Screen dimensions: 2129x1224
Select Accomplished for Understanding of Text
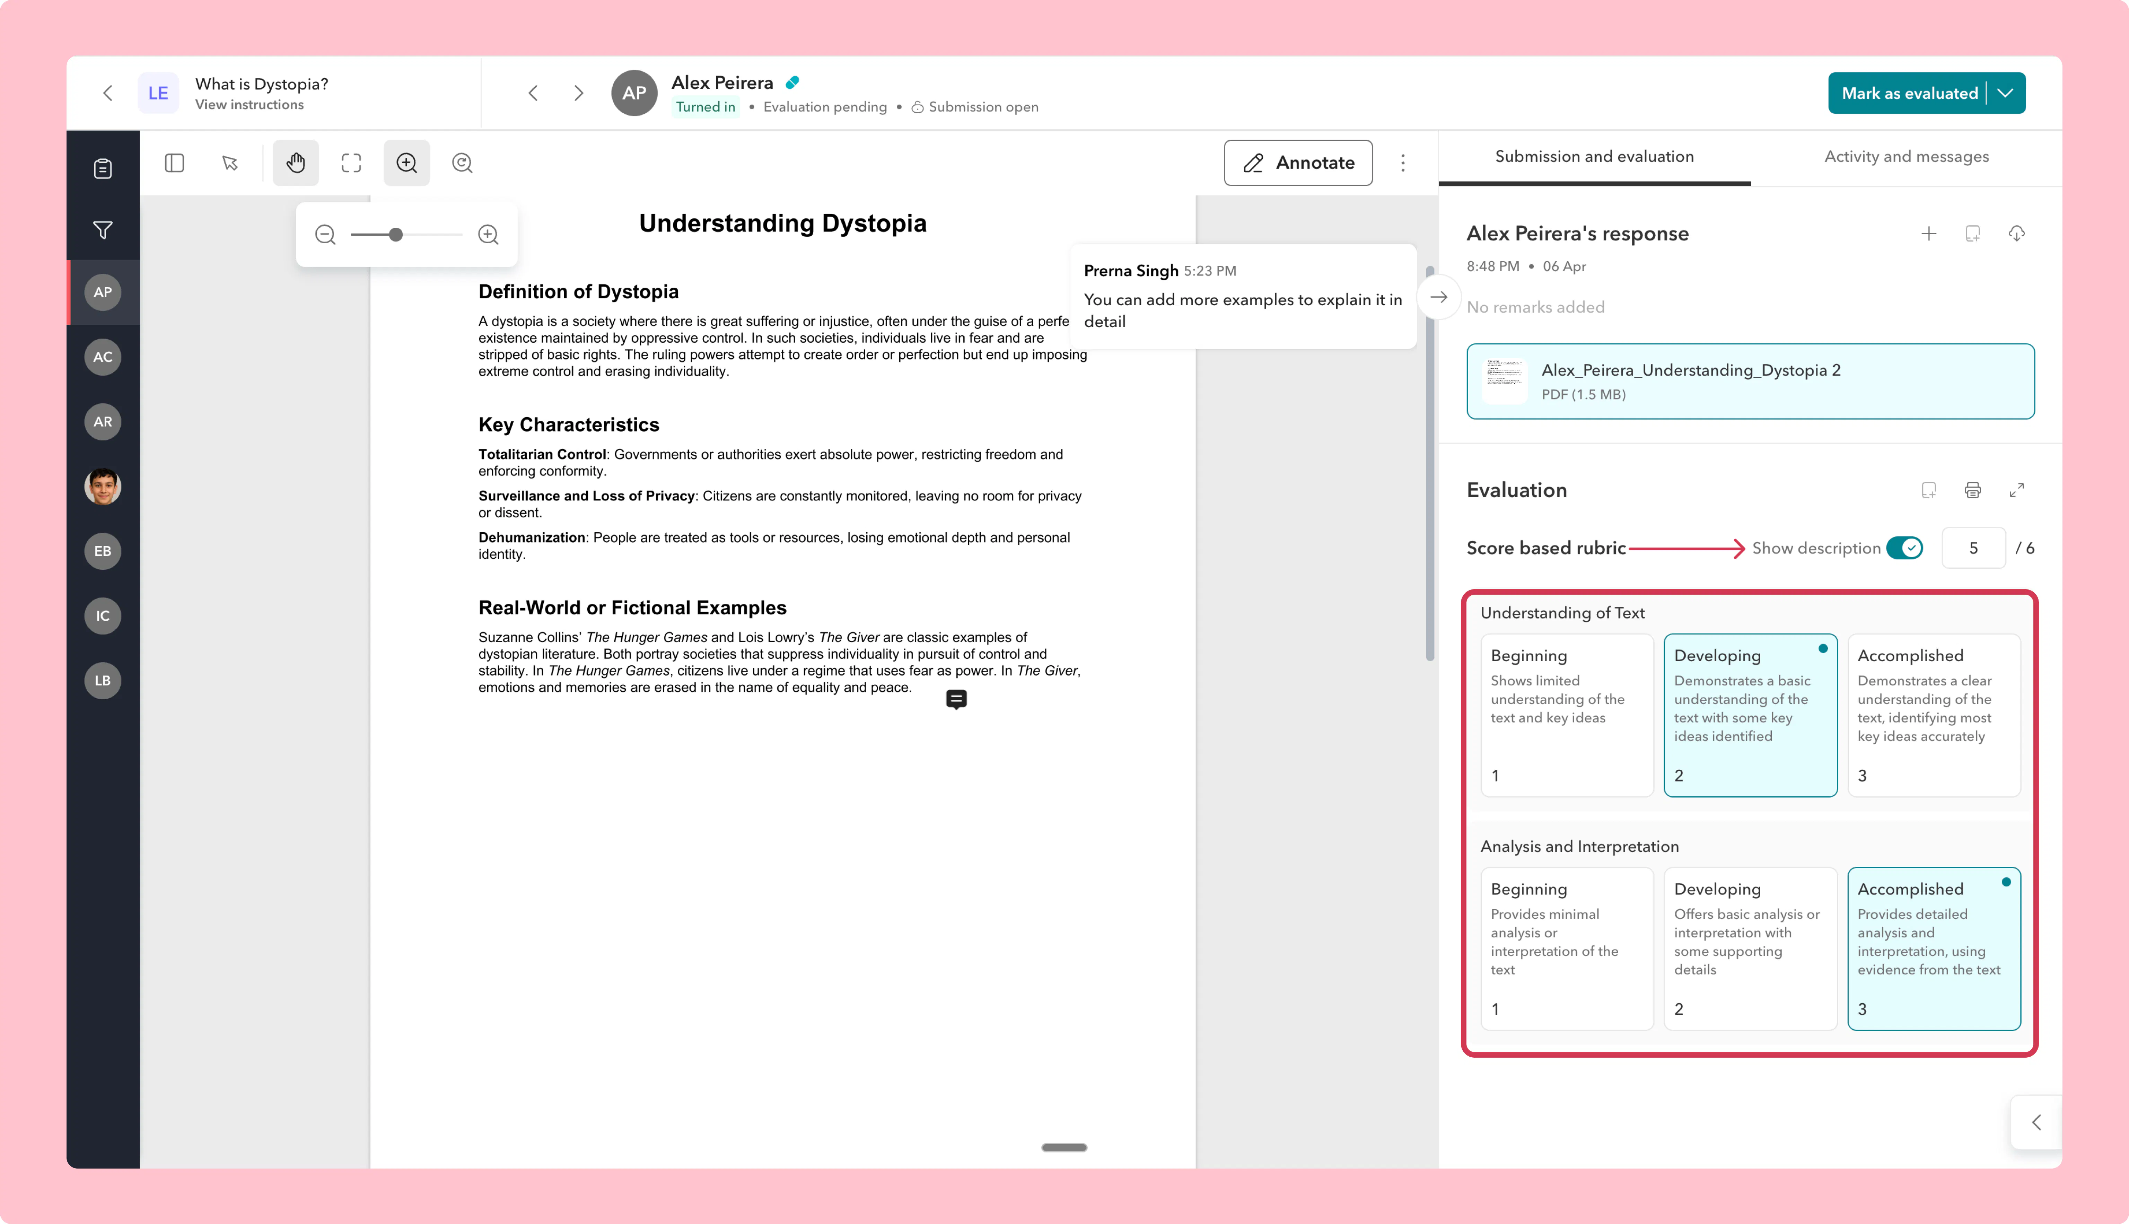pyautogui.click(x=1933, y=715)
